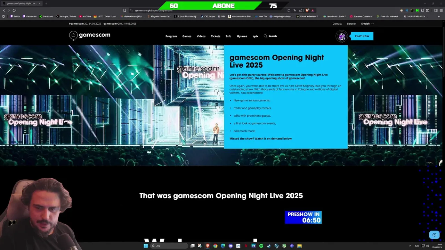Click the share icon in address bar

tap(301, 10)
